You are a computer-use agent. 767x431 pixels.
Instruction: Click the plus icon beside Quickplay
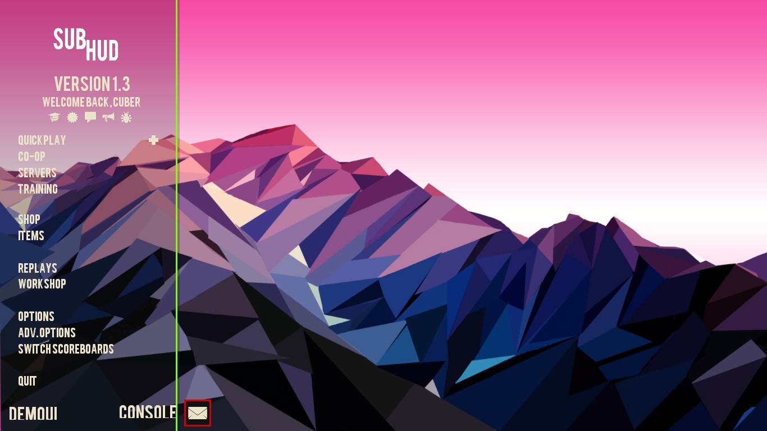pos(153,140)
